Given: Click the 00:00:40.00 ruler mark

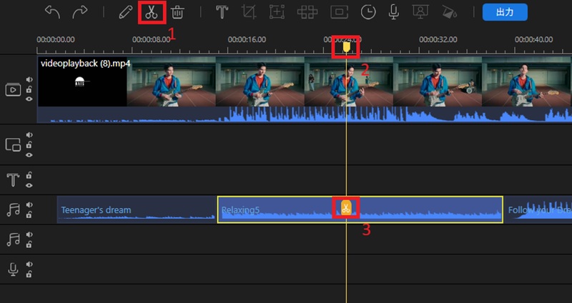Looking at the screenshot, I should [x=533, y=39].
